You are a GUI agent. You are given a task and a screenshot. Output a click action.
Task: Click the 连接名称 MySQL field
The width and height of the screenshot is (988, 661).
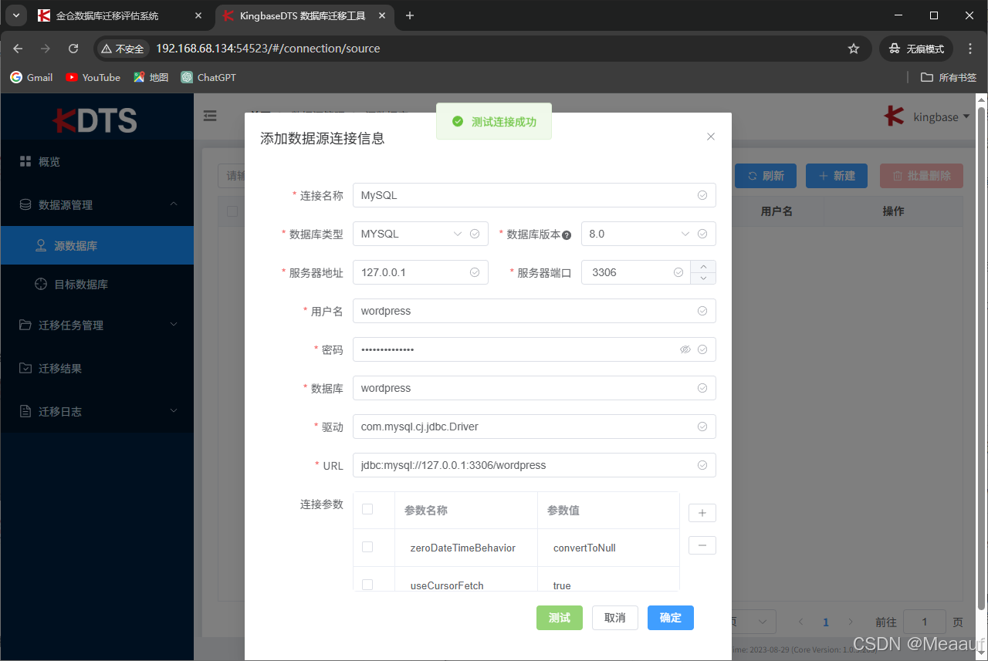[534, 195]
